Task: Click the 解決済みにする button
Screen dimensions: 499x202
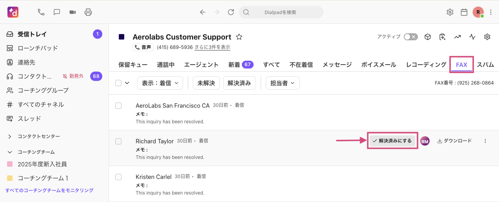Action: tap(392, 141)
